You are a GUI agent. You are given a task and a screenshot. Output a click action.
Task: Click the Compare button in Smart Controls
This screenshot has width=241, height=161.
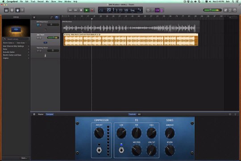tap(50, 114)
